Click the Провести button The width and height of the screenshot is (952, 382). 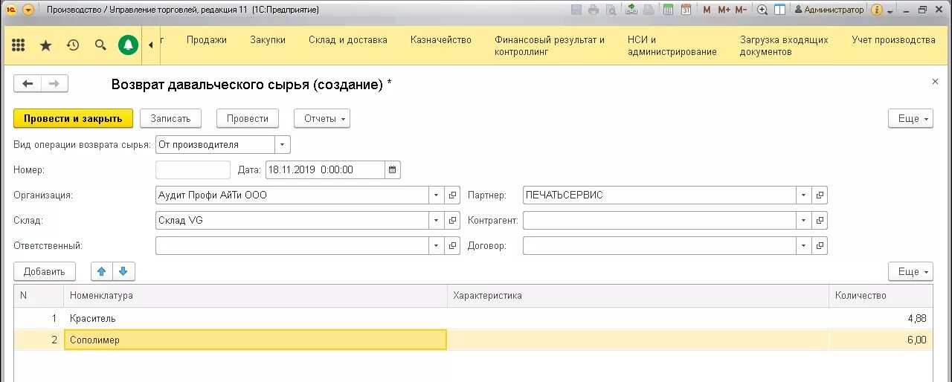pos(248,118)
